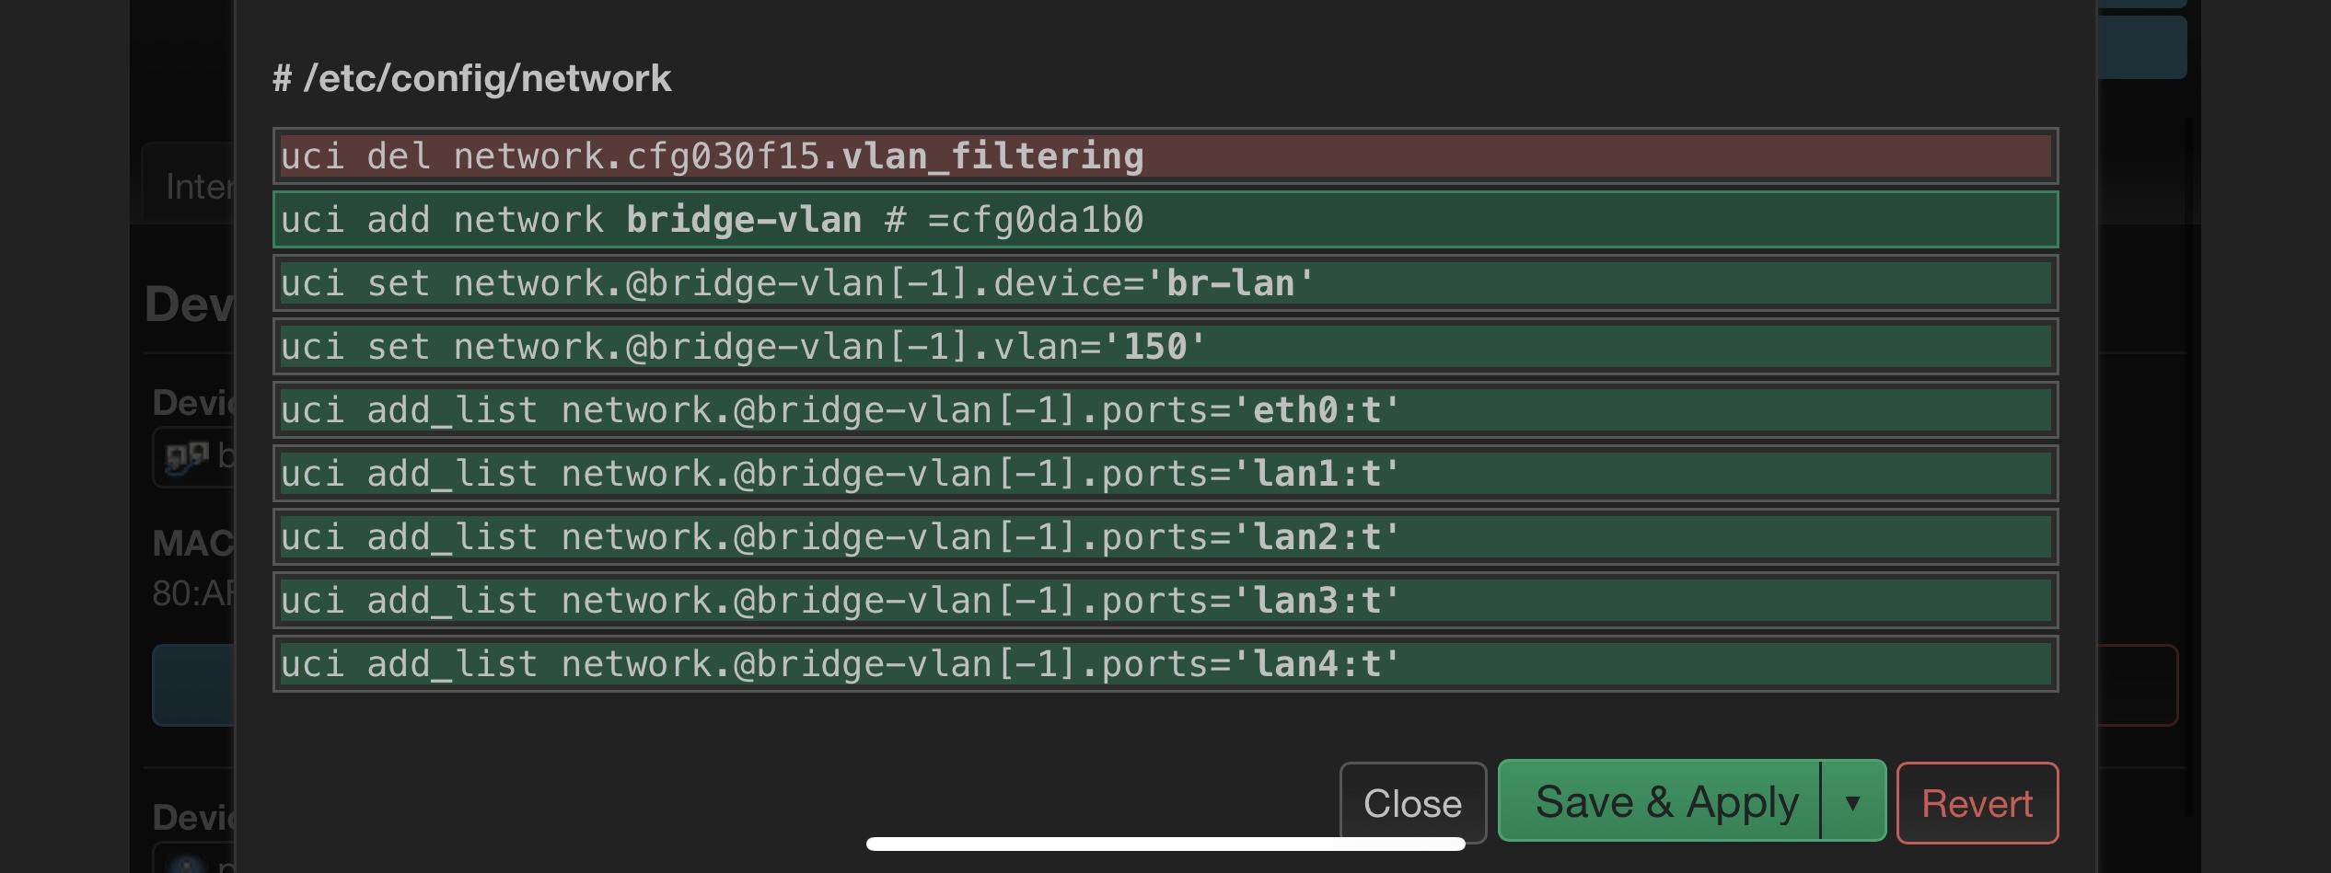Click the ports='lan3:t' list entry
2331x873 pixels.
click(x=1165, y=601)
